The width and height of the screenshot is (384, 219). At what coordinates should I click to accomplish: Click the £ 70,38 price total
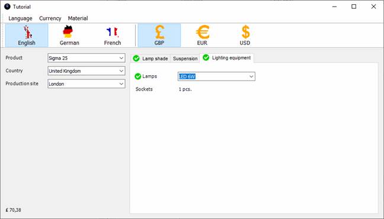14,210
